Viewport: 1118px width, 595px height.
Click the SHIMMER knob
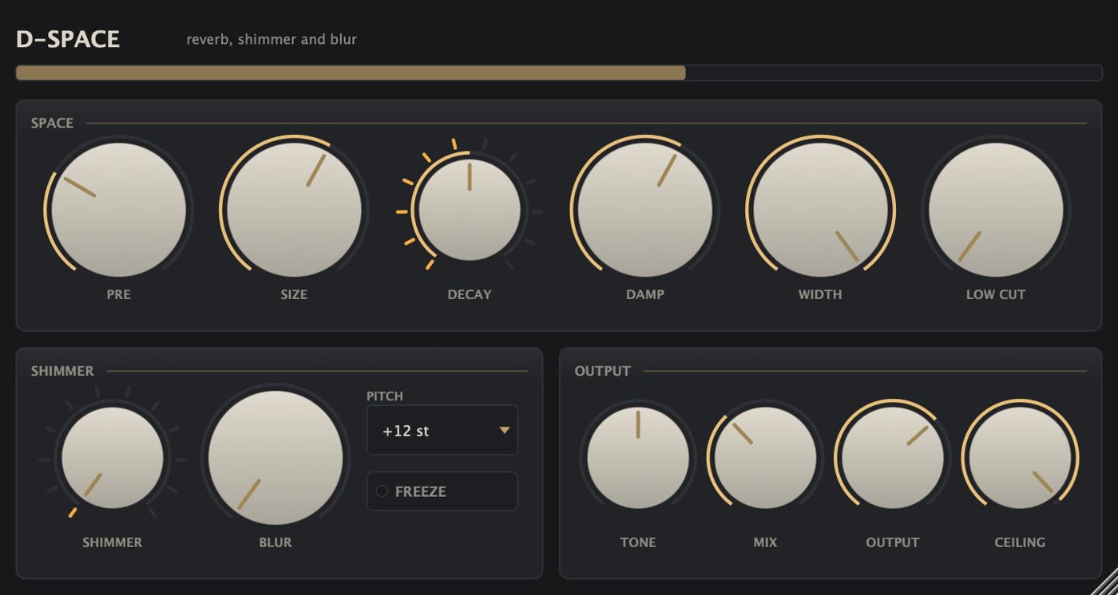coord(113,458)
